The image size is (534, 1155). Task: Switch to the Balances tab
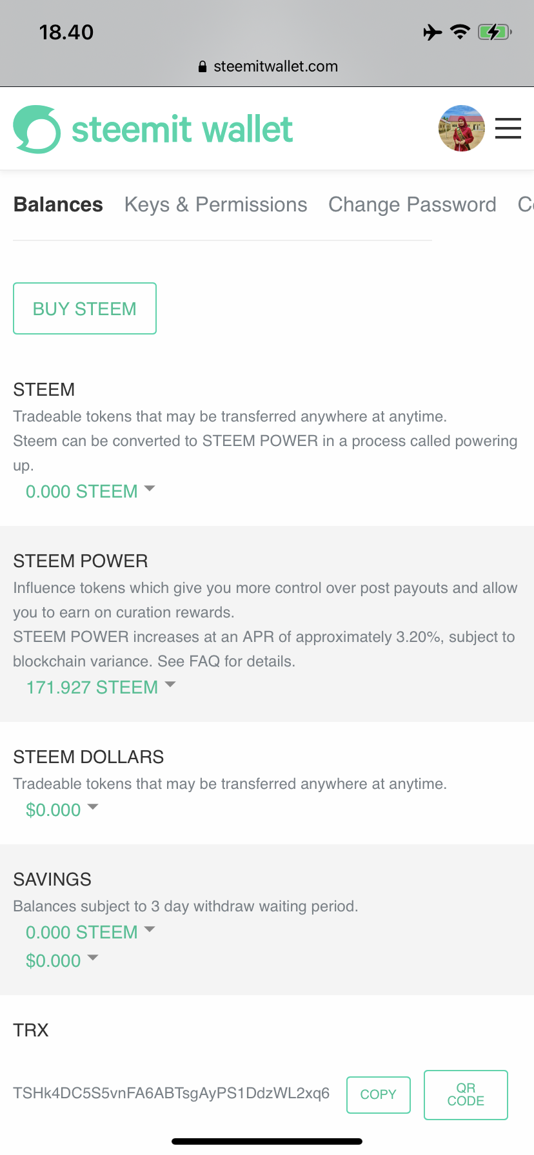click(x=58, y=205)
